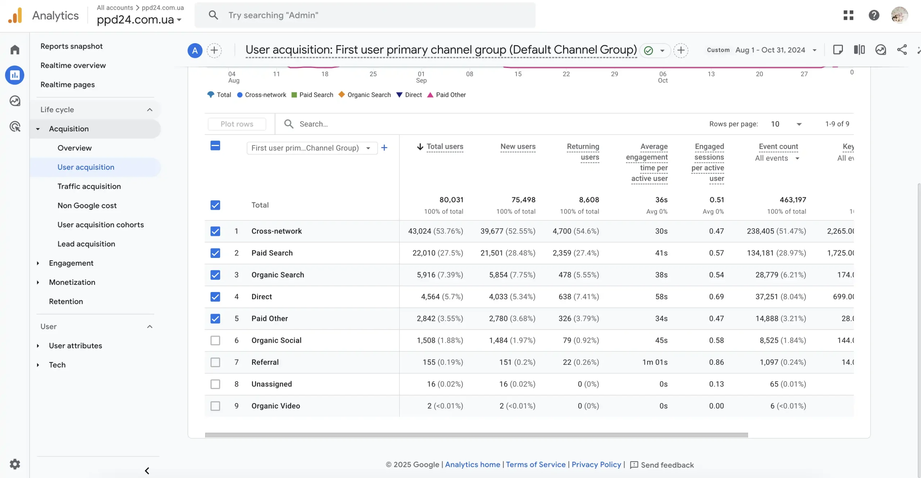Uncheck the Cross-network row checkbox
The width and height of the screenshot is (921, 478).
[215, 231]
